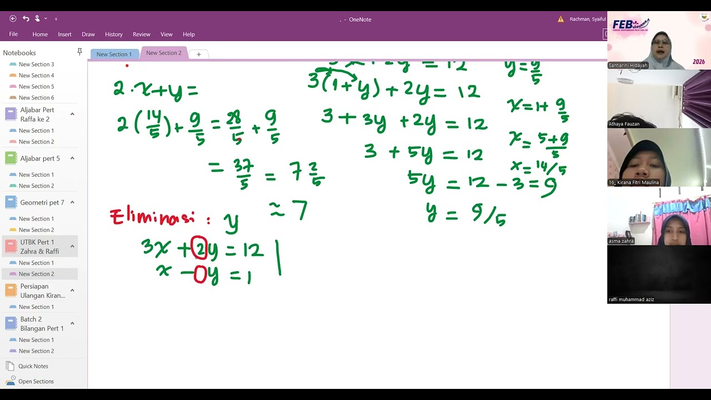Viewport: 711px width, 400px height.
Task: Collapse UTBK Pert 1 Zahra & Raffi notebook
Action: pos(72,246)
